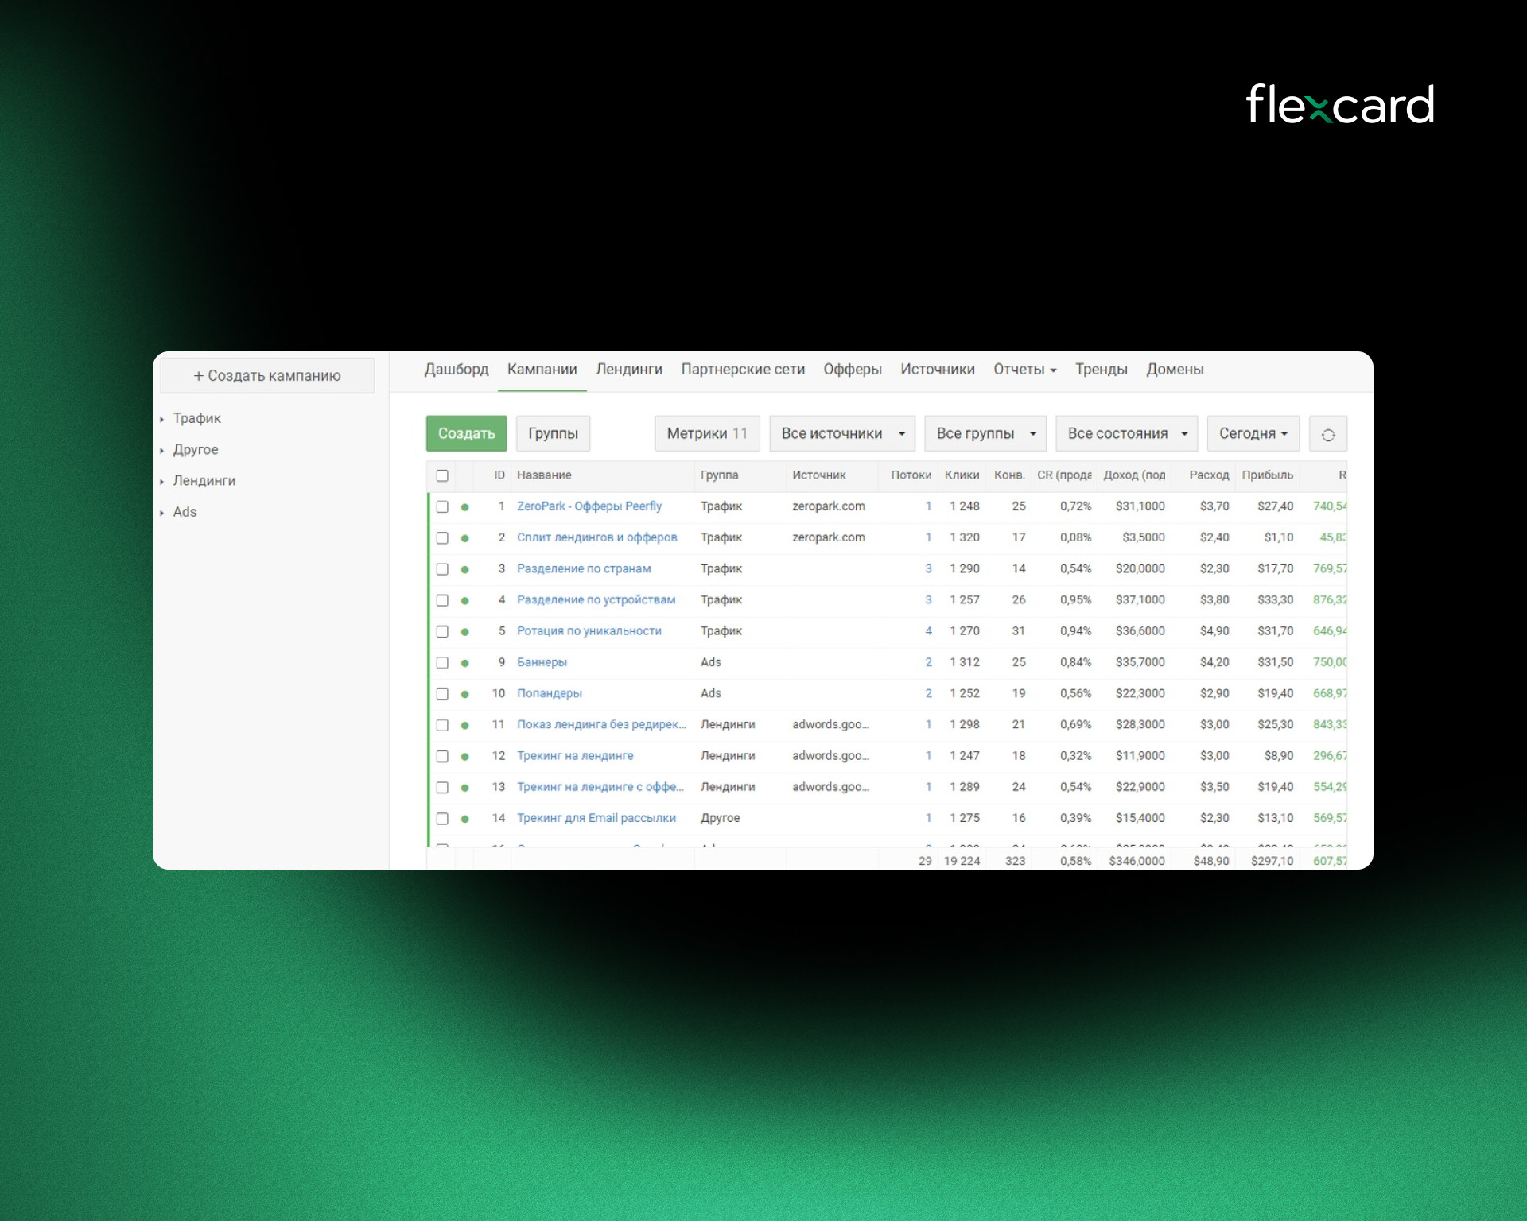1527x1221 pixels.
Task: Open the Партнерские сети tab
Action: tap(743, 370)
